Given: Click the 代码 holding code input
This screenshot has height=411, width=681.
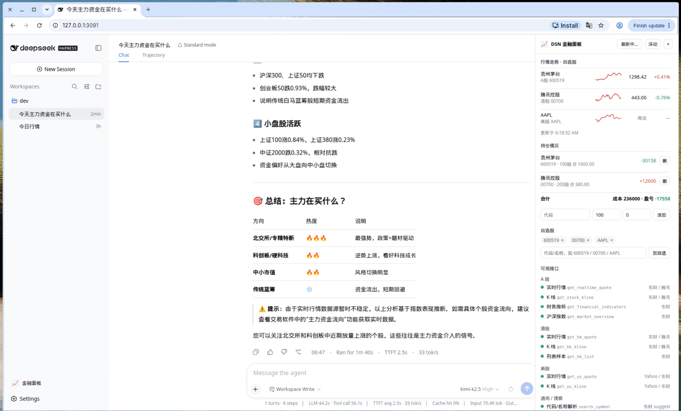Looking at the screenshot, I should coord(565,215).
